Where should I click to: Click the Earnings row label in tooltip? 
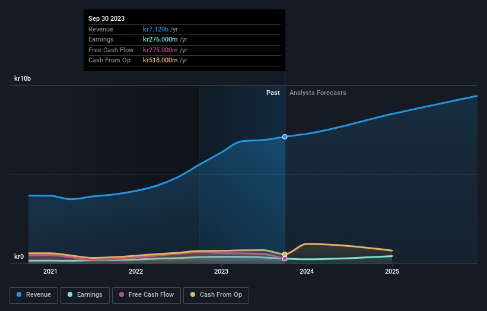coord(101,39)
